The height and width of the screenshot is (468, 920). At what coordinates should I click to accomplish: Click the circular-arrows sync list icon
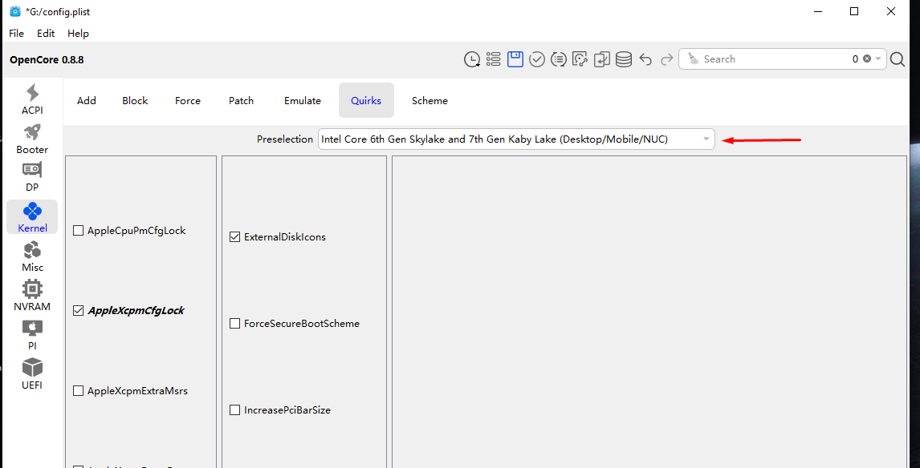pyautogui.click(x=559, y=59)
